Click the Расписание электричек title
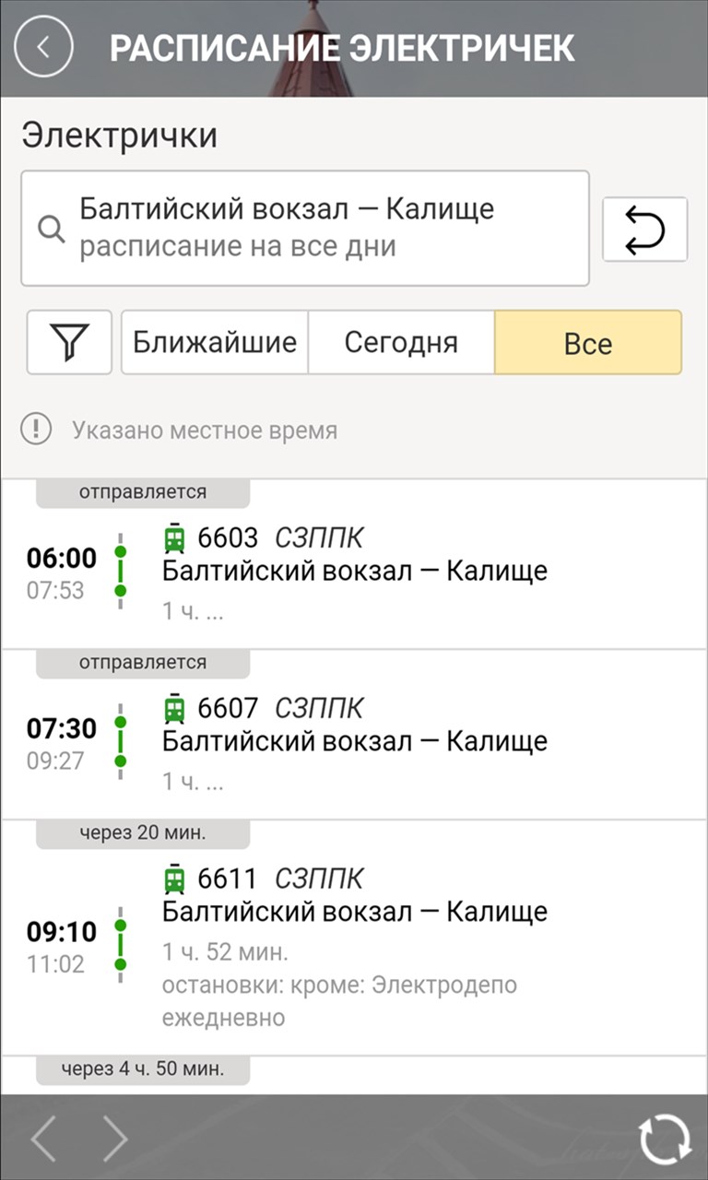708x1180 pixels. [342, 48]
